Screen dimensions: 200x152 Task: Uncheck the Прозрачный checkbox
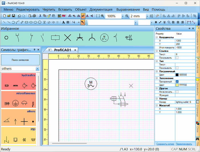177,82
